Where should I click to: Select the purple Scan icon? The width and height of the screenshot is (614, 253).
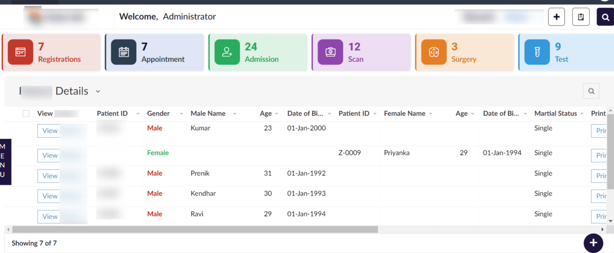[330, 52]
